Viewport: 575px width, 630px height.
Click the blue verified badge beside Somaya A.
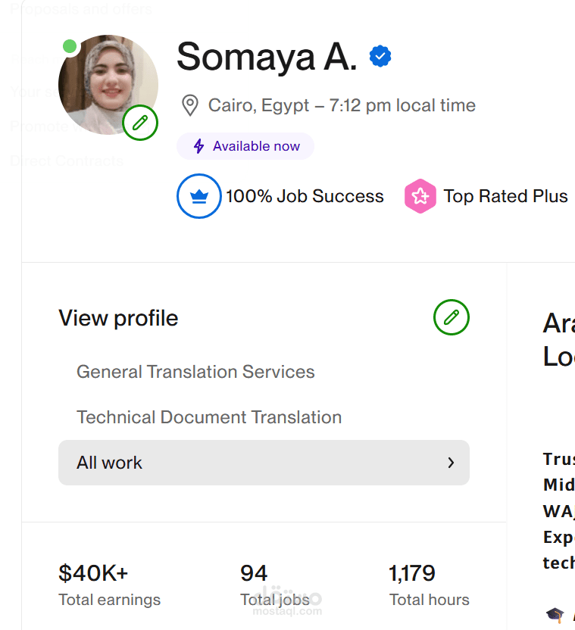click(x=380, y=56)
